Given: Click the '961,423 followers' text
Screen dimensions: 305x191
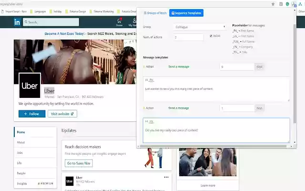Looking at the screenshot, I should click(x=92, y=96).
